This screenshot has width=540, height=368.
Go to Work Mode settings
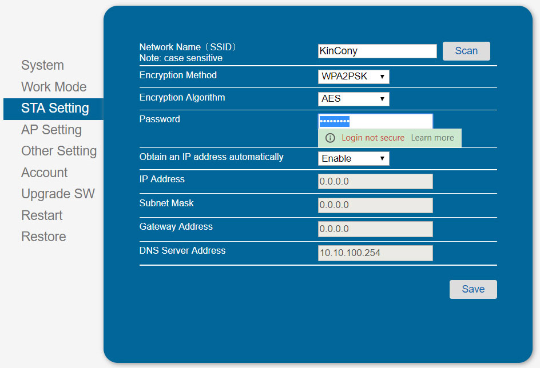point(54,87)
